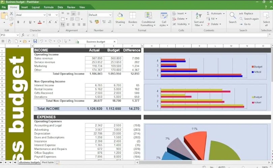Viewport: 273px width, 168px height.
Task: Expand the Character group dialog launcher
Action: [x=58, y=31]
